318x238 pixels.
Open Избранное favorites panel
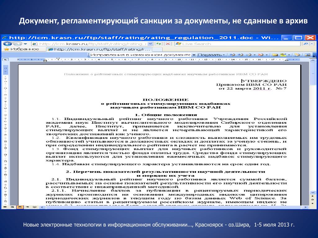click(21, 49)
